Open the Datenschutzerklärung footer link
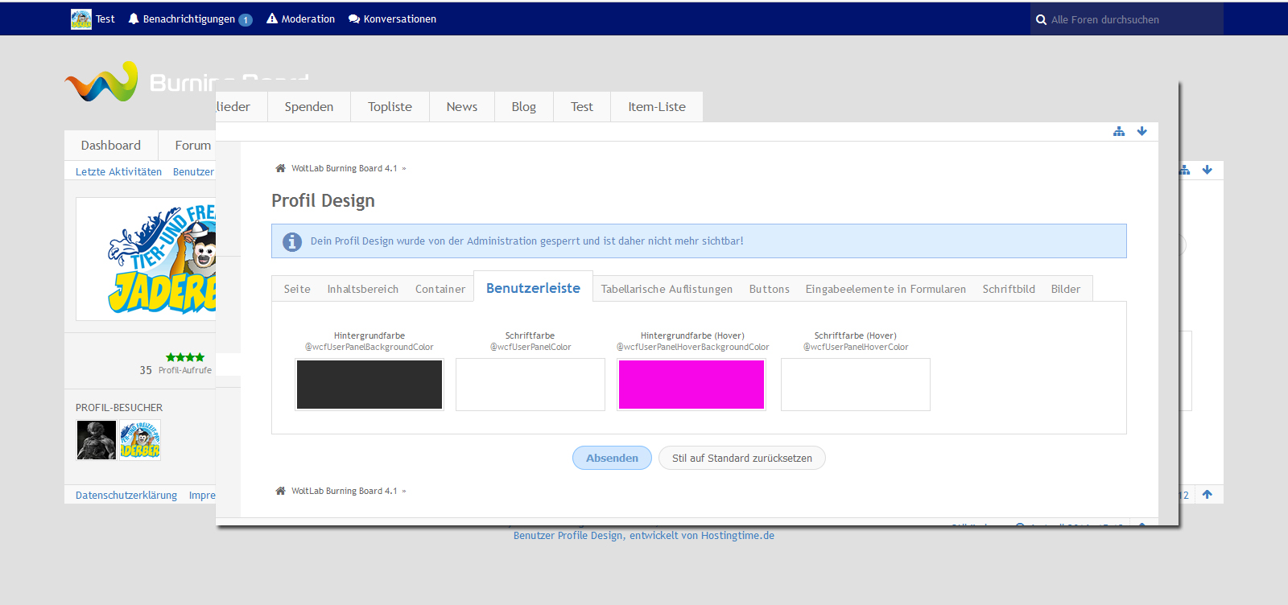 click(x=126, y=495)
